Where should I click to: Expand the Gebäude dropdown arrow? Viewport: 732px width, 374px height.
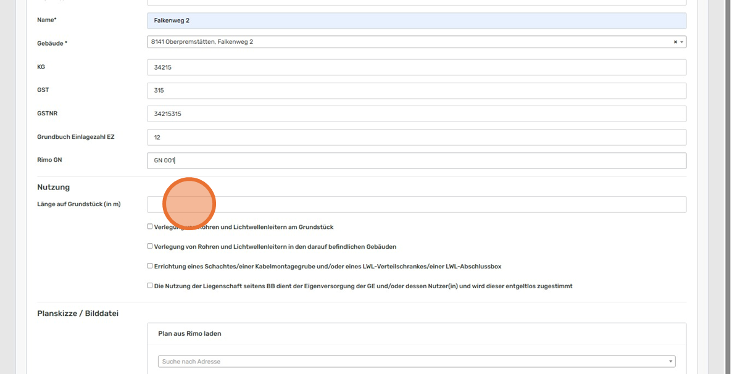point(681,42)
